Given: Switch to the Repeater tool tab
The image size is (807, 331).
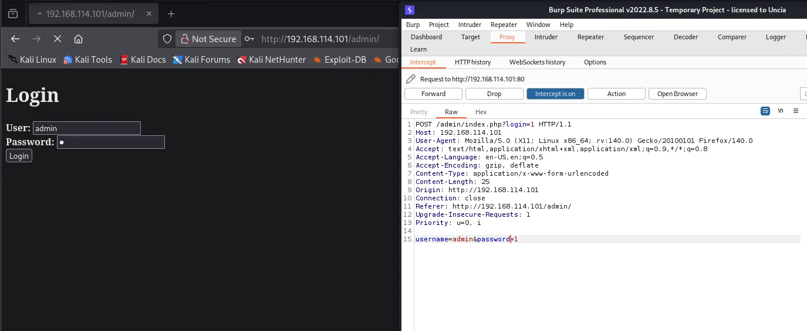Looking at the screenshot, I should pos(590,37).
